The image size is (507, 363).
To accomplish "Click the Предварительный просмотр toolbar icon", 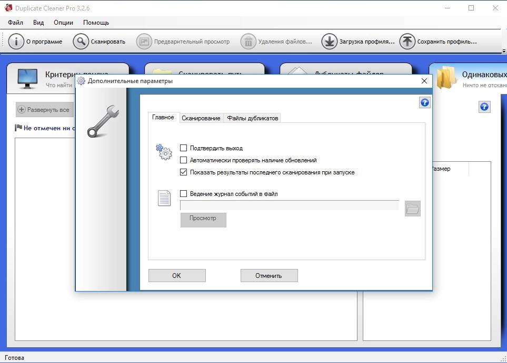I will coord(144,42).
